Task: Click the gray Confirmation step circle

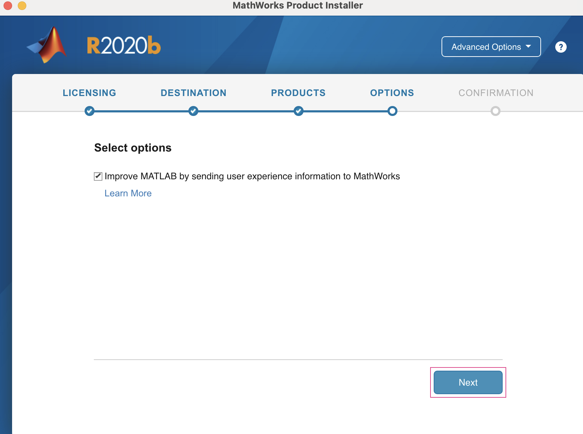Action: coord(496,111)
